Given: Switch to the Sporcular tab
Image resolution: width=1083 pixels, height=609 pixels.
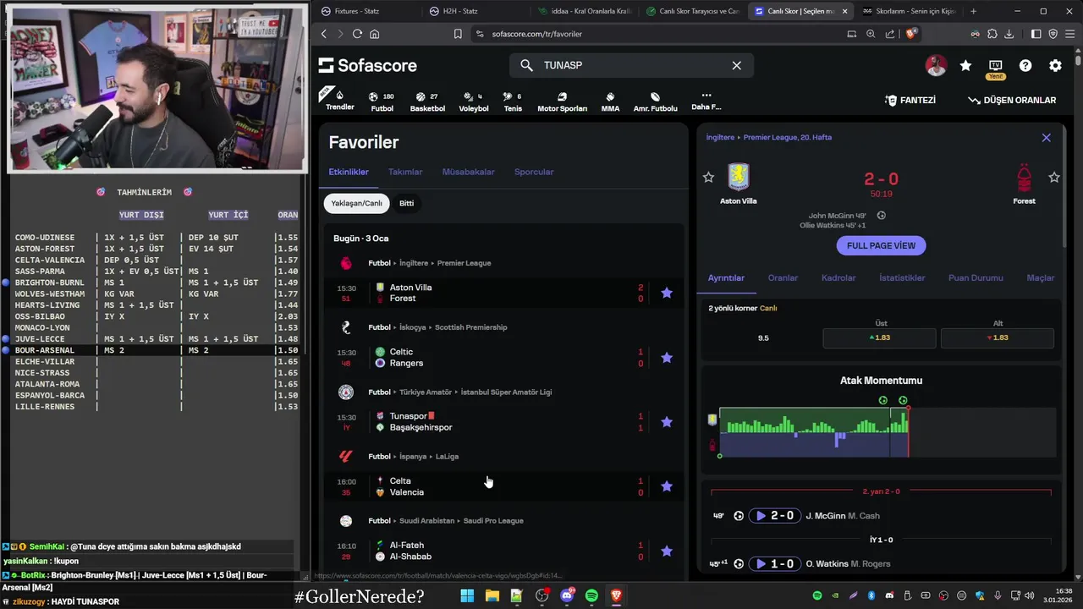Looking at the screenshot, I should pos(534,172).
